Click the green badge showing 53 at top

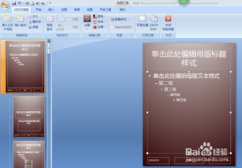pyautogui.click(x=183, y=2)
